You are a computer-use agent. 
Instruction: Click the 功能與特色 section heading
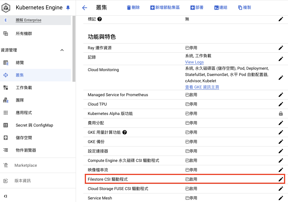(x=102, y=37)
